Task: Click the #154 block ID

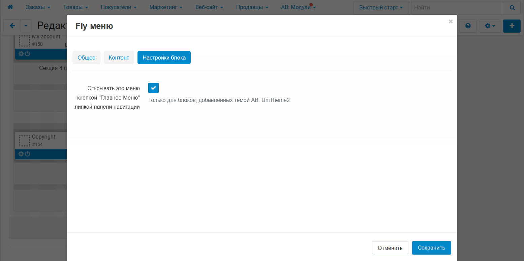Action: coord(37,144)
